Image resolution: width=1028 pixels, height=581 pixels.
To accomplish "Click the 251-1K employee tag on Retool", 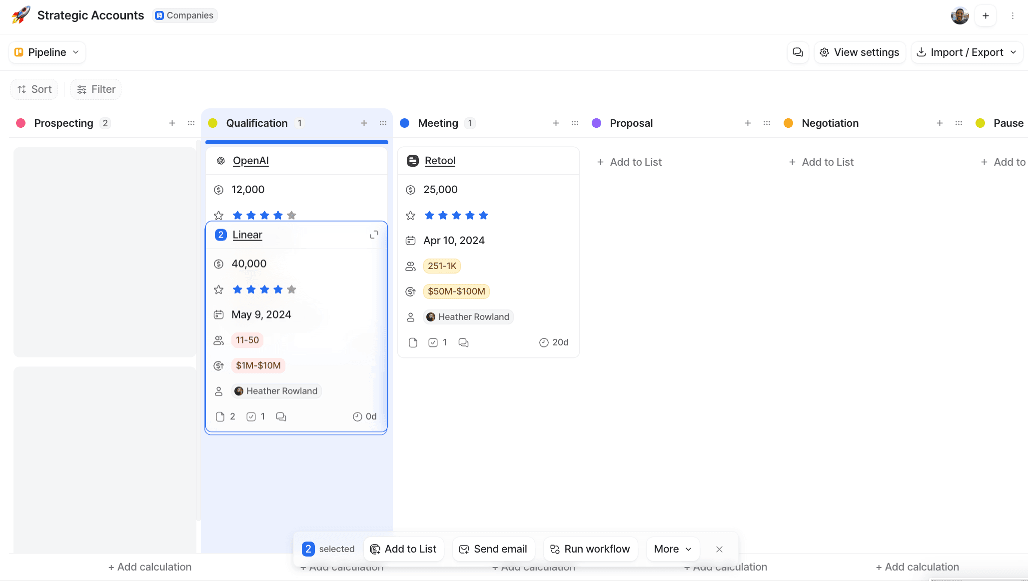I will point(442,266).
